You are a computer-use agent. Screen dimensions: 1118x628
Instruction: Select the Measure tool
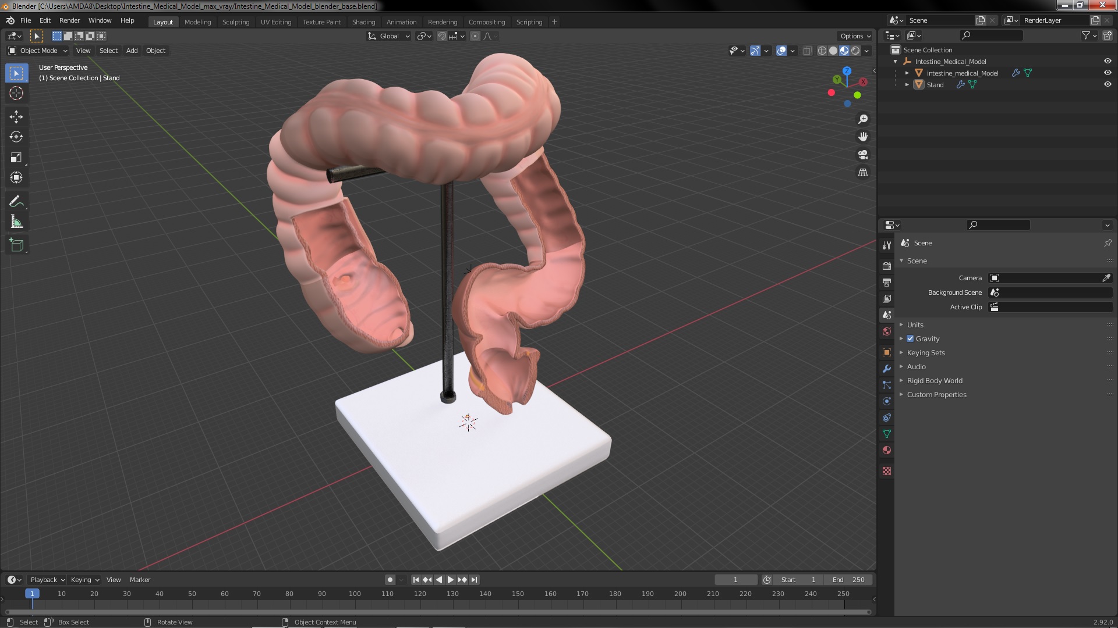[x=16, y=222]
